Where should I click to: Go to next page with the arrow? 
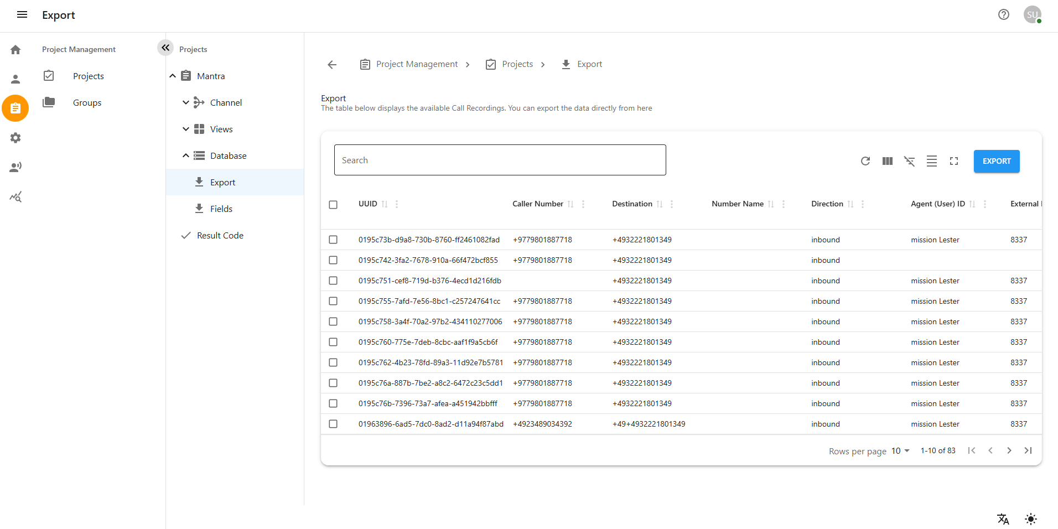(x=1009, y=450)
